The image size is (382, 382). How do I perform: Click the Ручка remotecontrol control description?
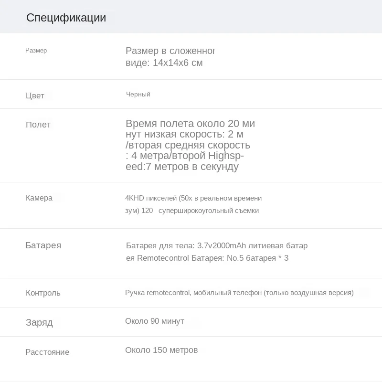[x=239, y=293]
